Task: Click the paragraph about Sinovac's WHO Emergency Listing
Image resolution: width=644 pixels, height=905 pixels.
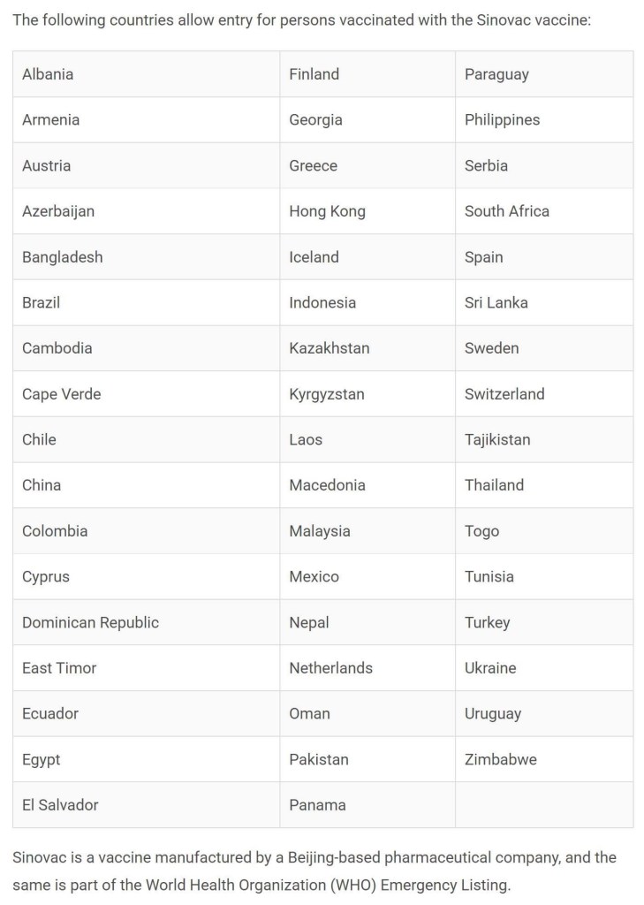Action: [314, 871]
